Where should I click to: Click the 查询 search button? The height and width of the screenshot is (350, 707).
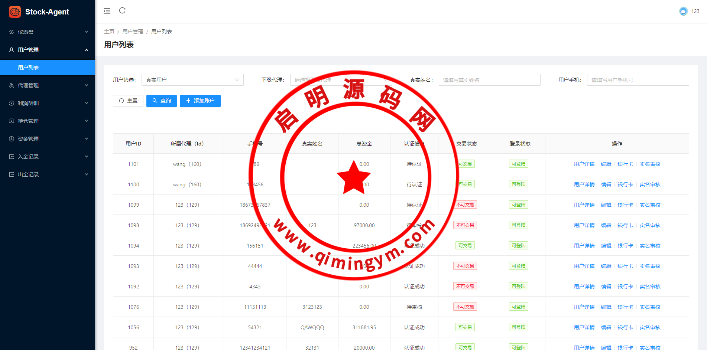pos(162,101)
